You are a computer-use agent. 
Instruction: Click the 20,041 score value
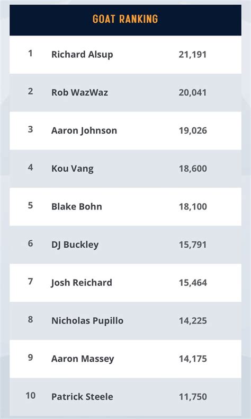193,93
